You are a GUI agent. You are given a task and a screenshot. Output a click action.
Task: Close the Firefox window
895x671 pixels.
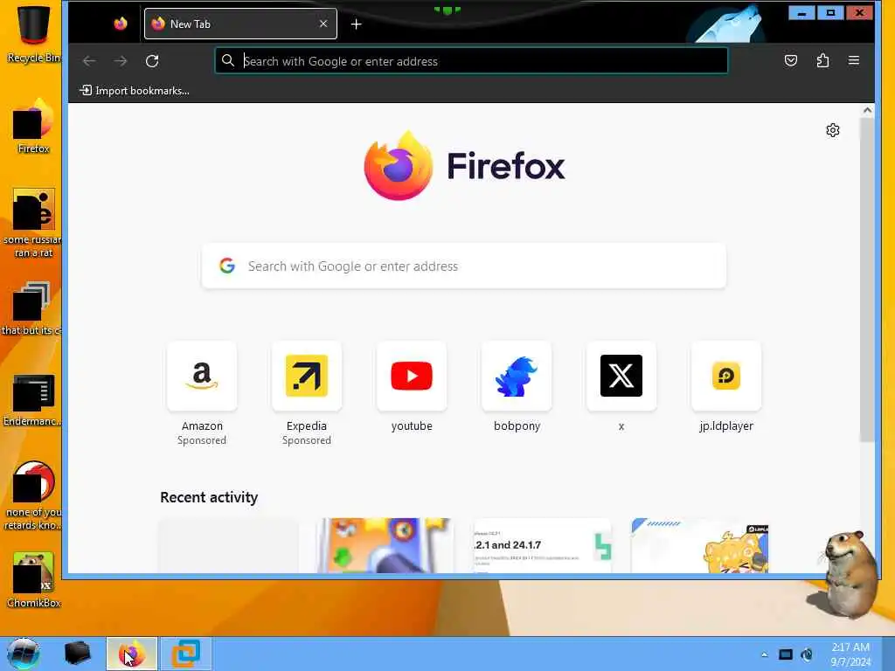pos(859,12)
